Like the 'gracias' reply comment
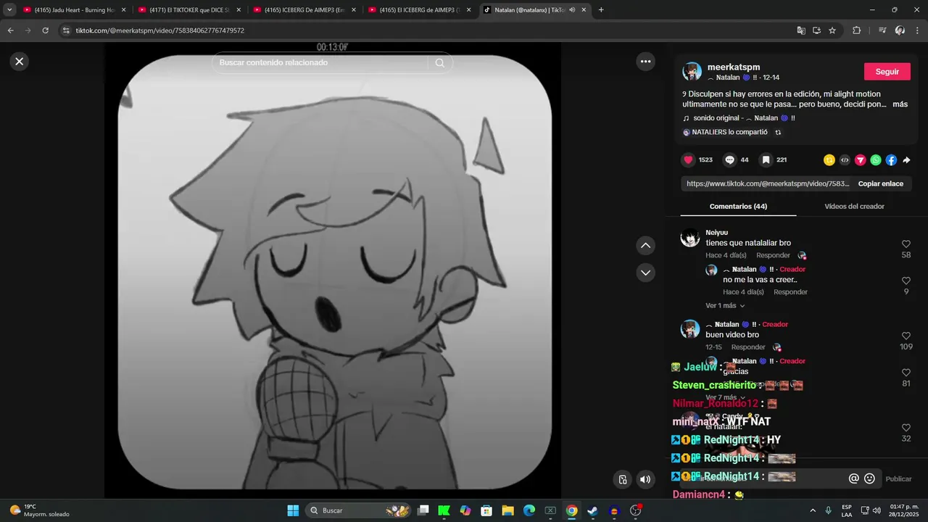 [x=906, y=373]
